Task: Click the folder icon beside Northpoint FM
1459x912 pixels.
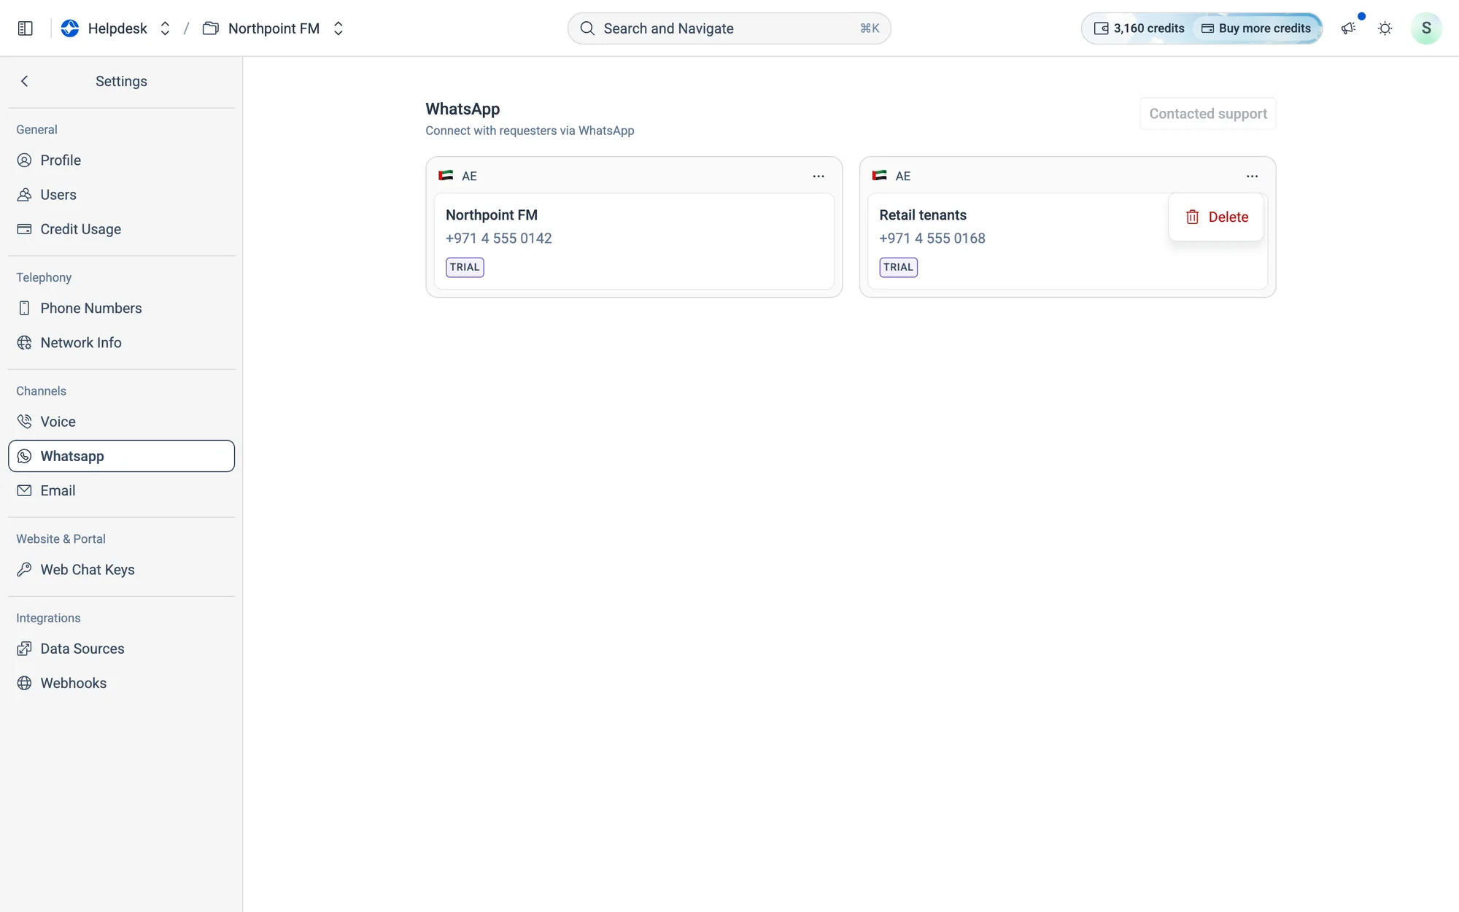Action: (x=211, y=28)
